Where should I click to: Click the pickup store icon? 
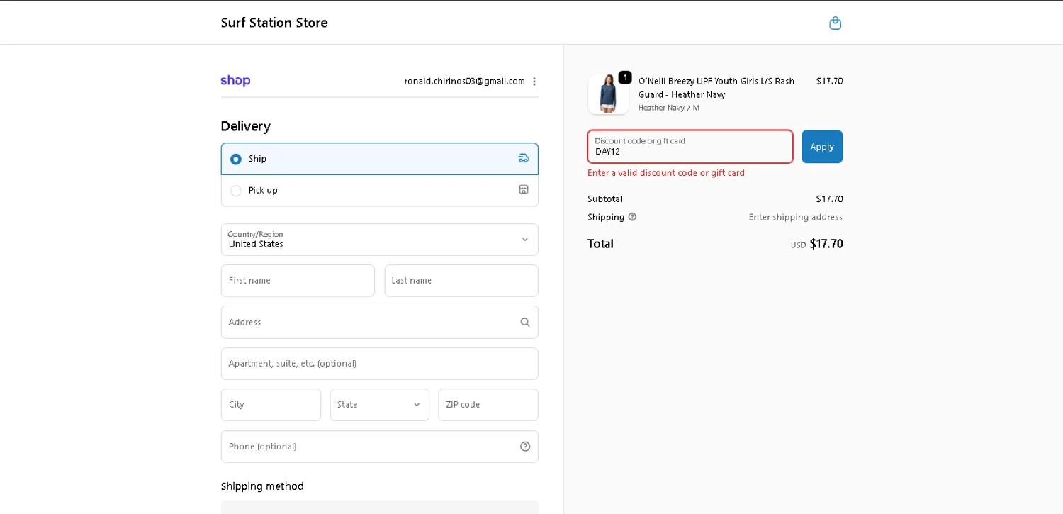click(x=524, y=190)
